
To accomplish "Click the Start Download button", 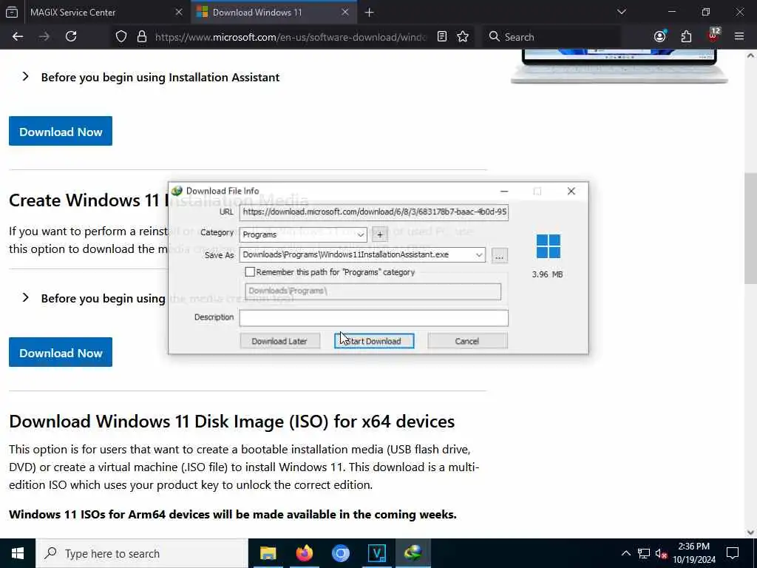I will click(x=374, y=341).
